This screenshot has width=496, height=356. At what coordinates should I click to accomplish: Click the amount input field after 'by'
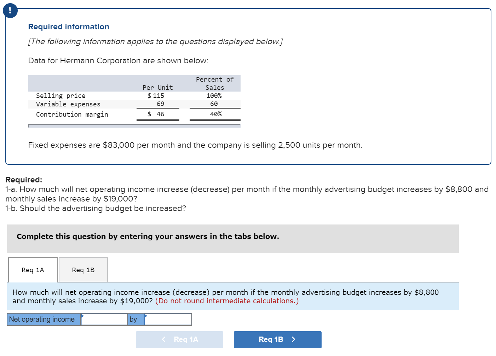(168, 319)
